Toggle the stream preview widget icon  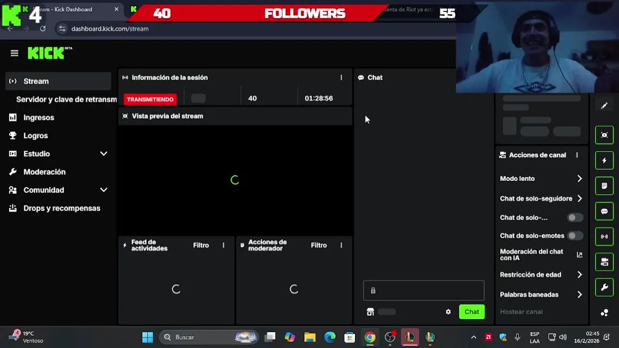click(604, 135)
